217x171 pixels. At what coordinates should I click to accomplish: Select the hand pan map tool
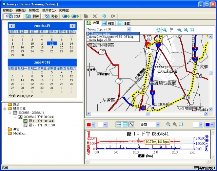click(158, 30)
